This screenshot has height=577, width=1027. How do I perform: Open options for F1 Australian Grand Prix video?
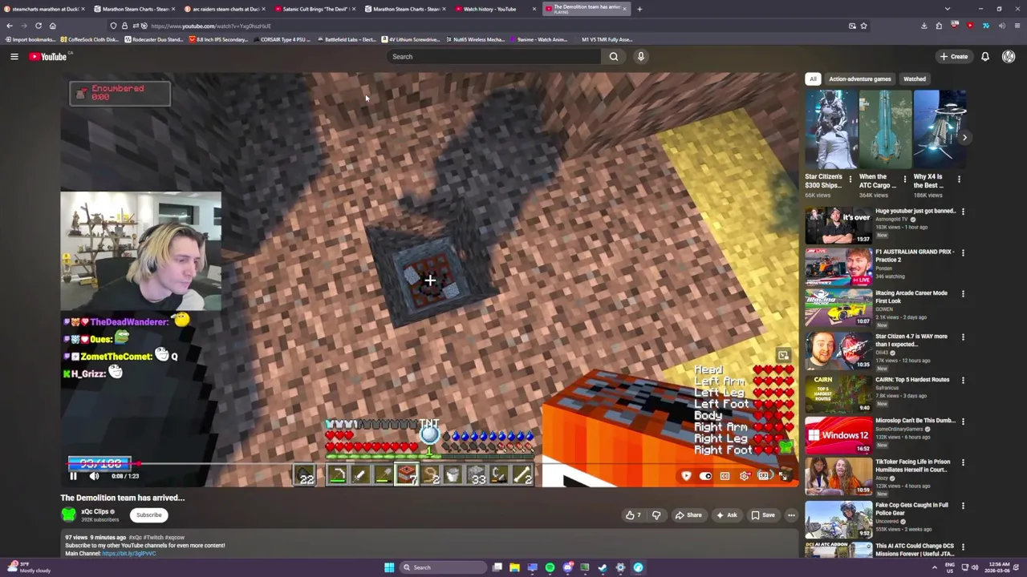[x=963, y=252]
